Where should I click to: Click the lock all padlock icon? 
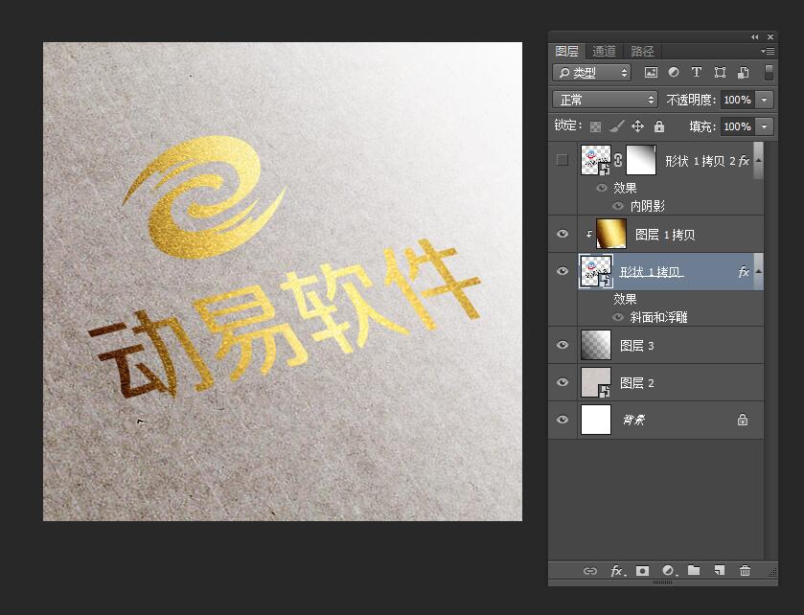coord(659,125)
